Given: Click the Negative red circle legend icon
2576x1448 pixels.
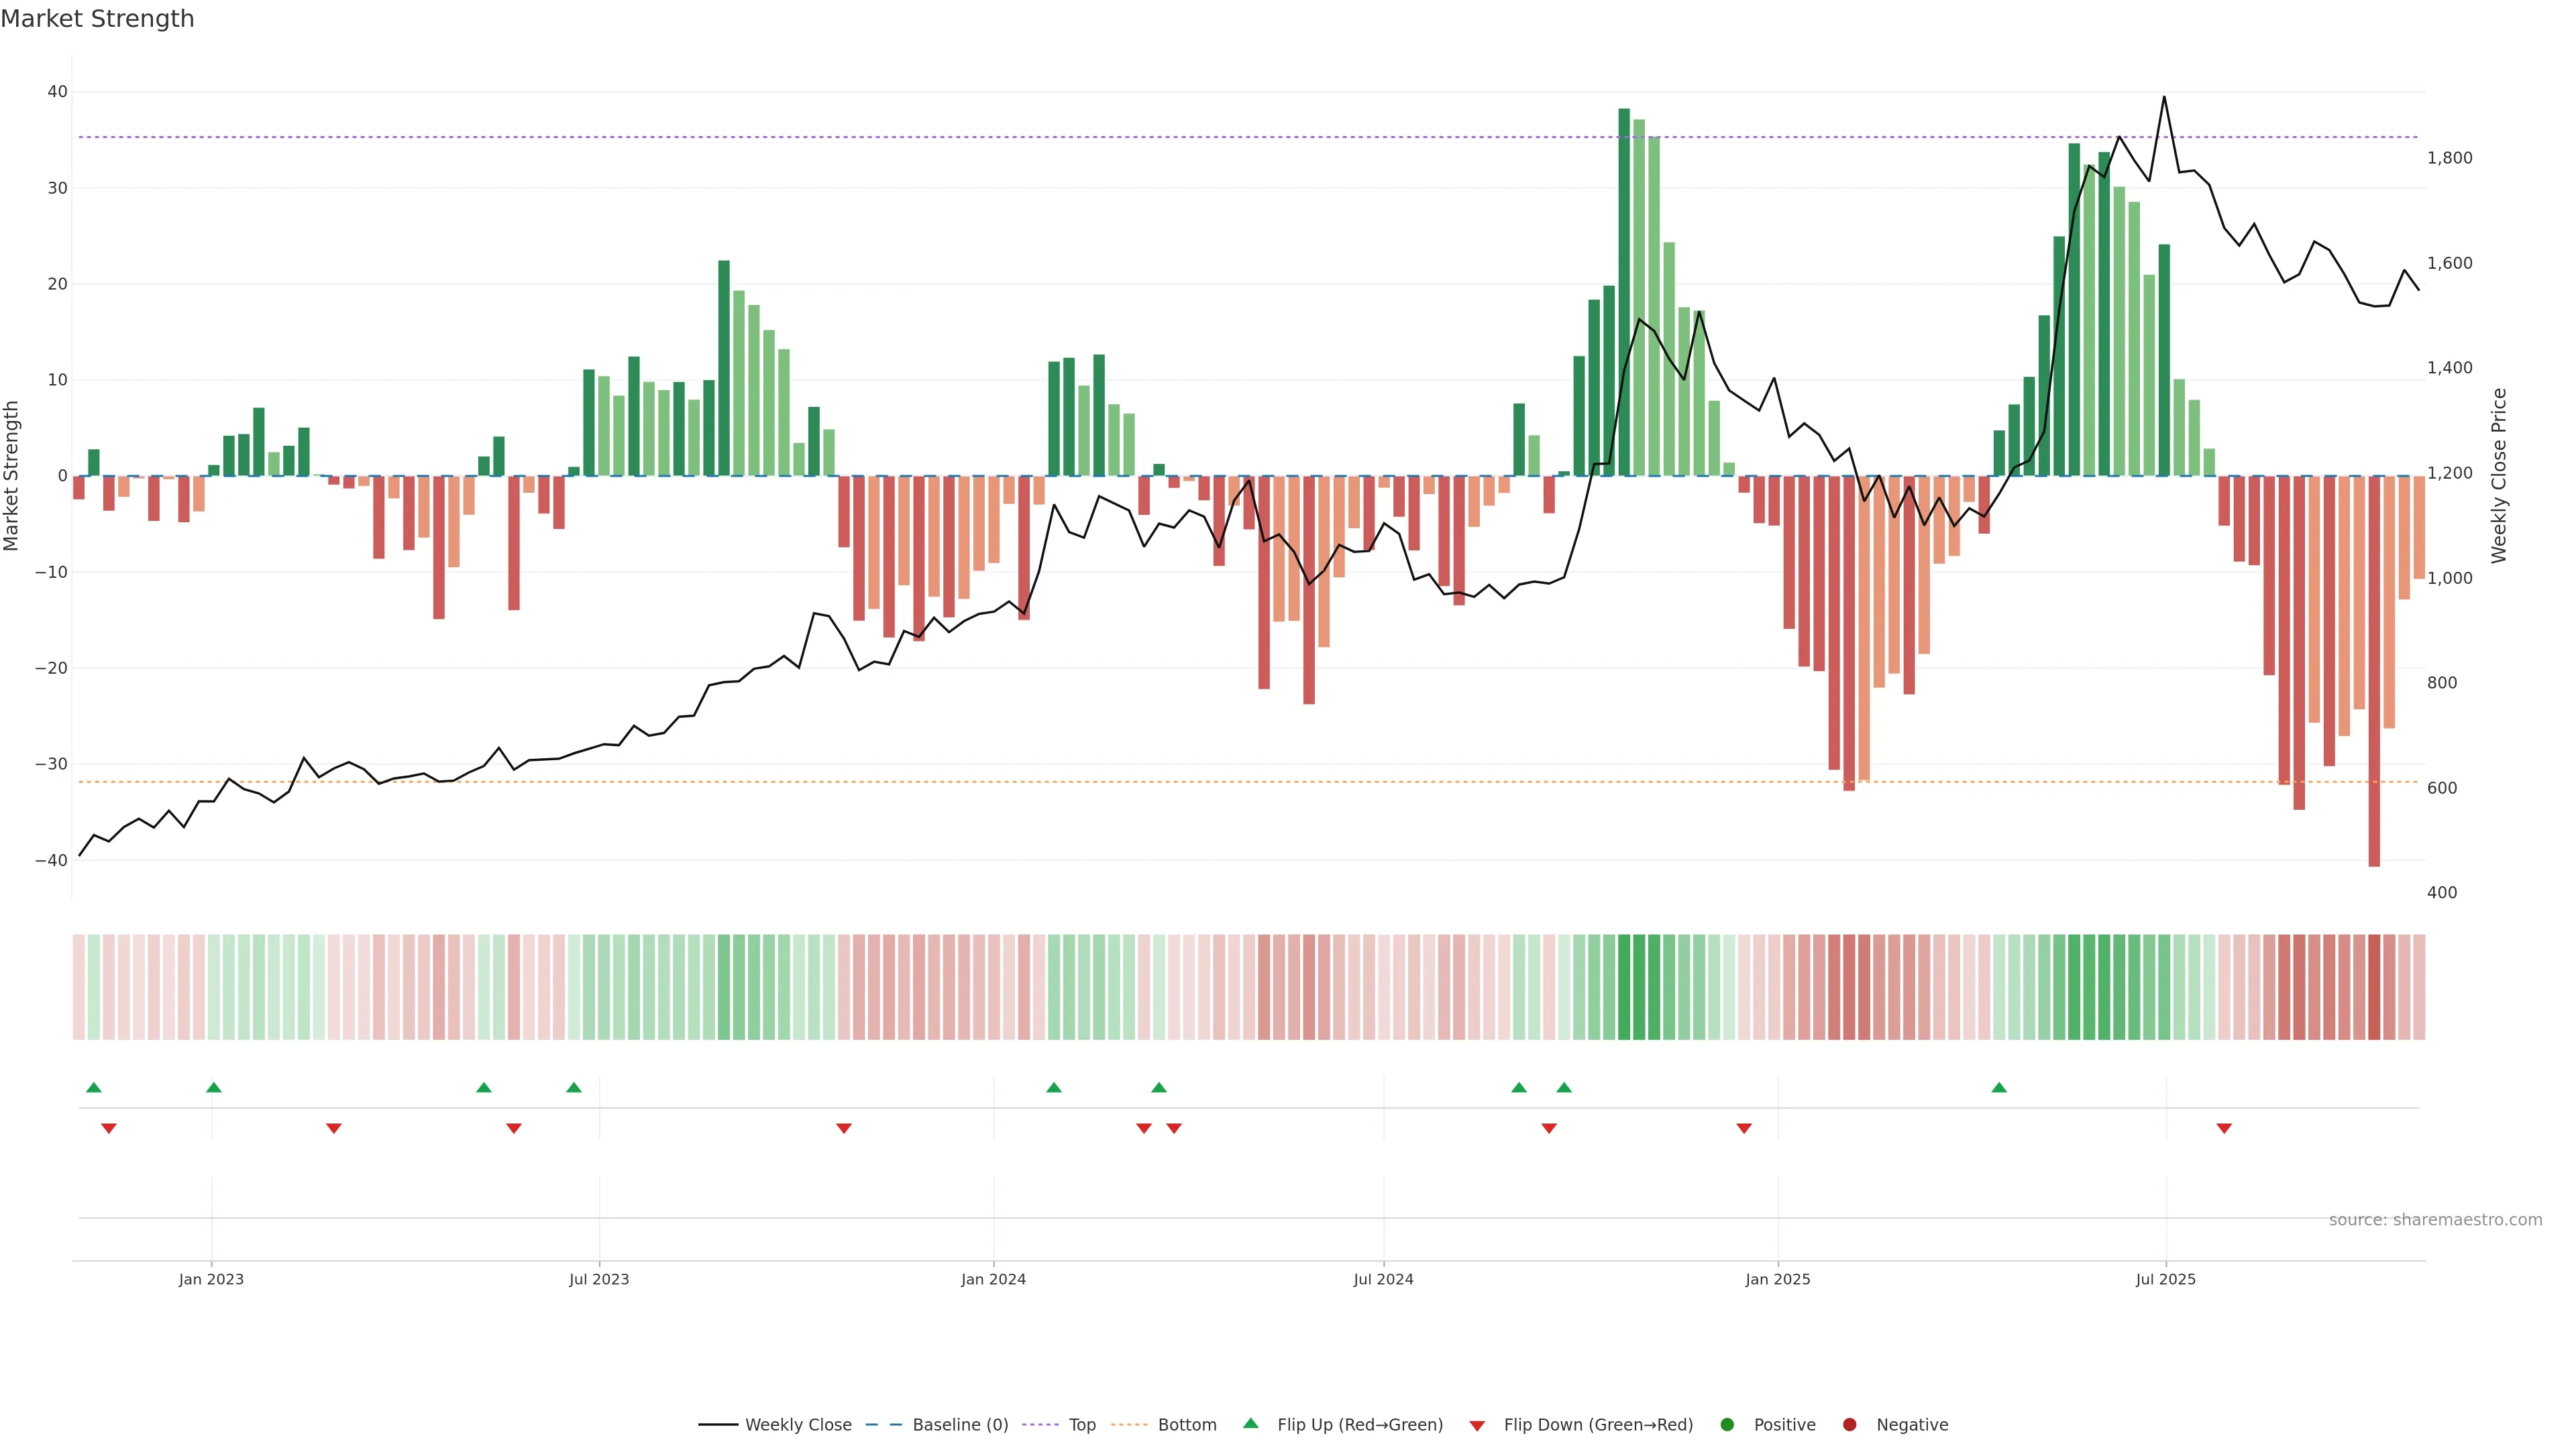Looking at the screenshot, I should coord(1849,1425).
